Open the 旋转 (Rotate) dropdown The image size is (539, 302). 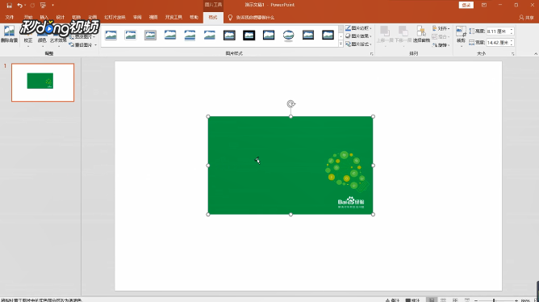coord(441,45)
